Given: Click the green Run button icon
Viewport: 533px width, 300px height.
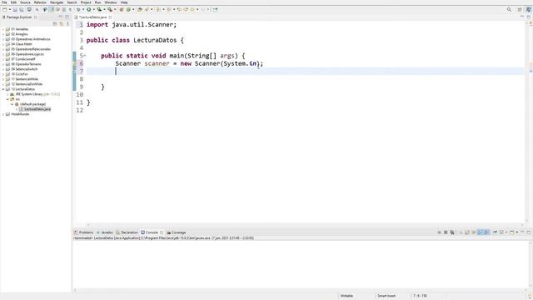Looking at the screenshot, I should pyautogui.click(x=89, y=9).
